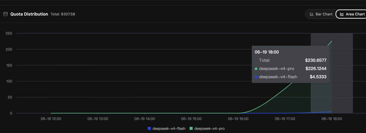Click the 06-19 12:00 axis label
Screen dimensions: 366x133
[x=51, y=119]
